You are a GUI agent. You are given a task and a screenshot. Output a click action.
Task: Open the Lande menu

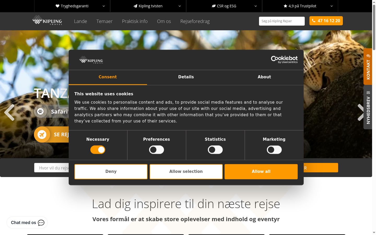(80, 21)
